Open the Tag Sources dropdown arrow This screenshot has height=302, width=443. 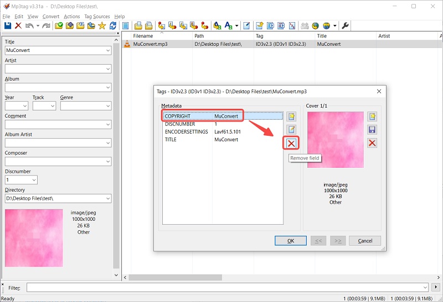pyautogui.click(x=335, y=25)
